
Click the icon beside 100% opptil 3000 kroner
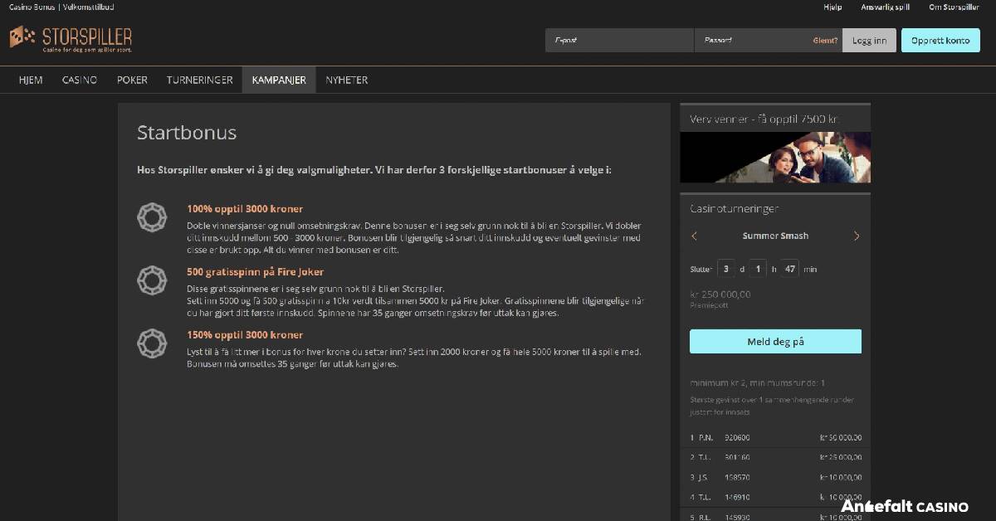[152, 217]
